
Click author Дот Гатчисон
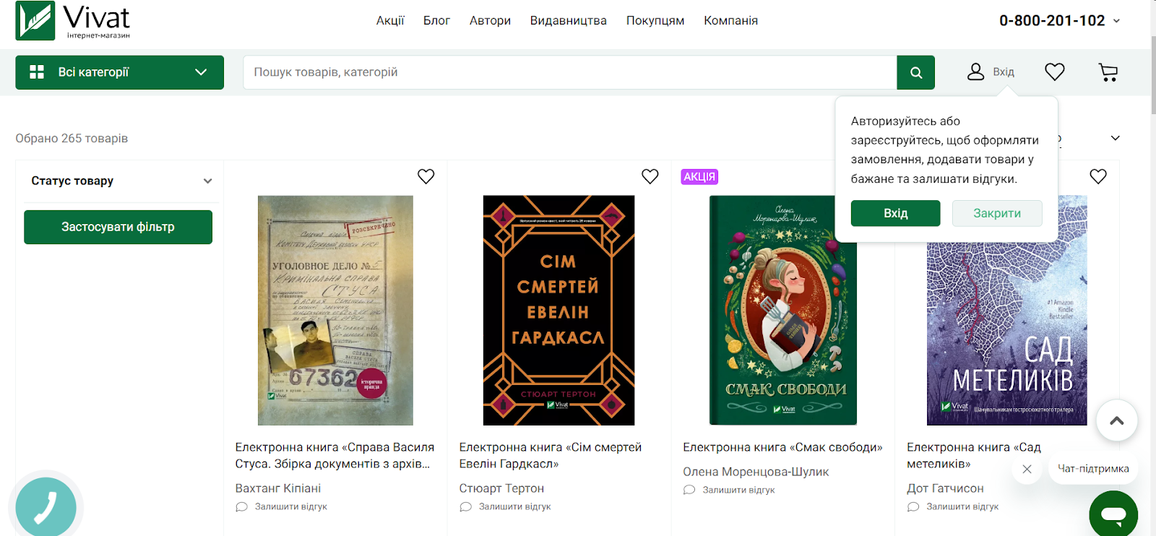[945, 488]
